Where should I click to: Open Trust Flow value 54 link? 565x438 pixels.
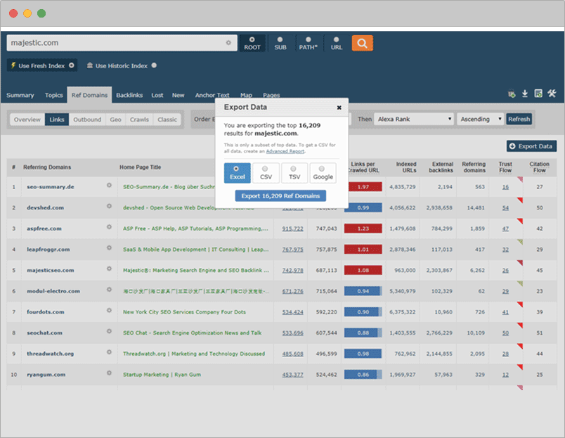pyautogui.click(x=505, y=207)
